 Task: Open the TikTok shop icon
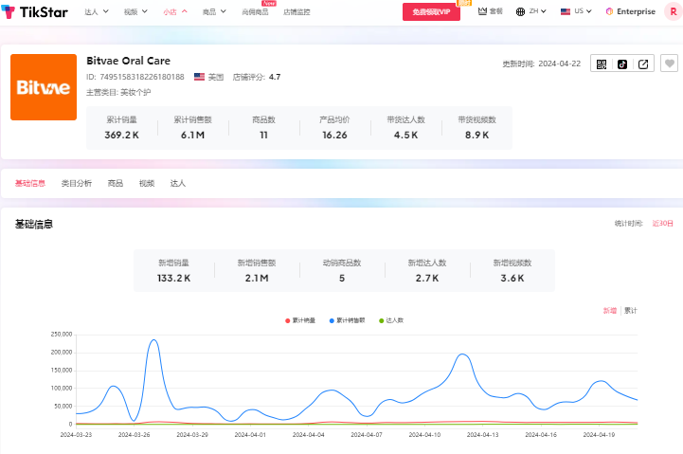click(622, 64)
